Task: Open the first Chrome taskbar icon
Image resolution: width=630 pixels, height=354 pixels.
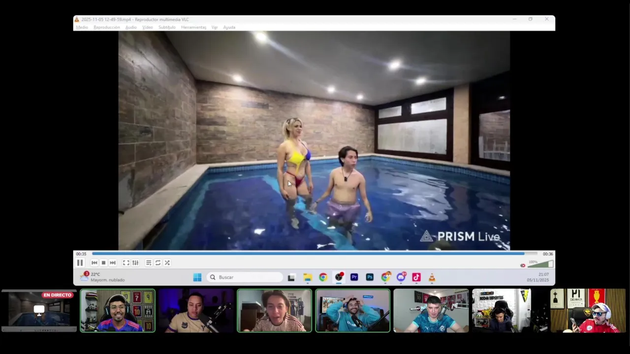Action: pos(323,277)
